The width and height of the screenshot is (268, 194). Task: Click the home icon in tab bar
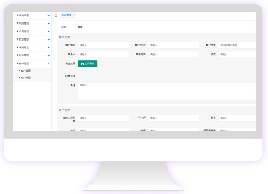pos(56,16)
